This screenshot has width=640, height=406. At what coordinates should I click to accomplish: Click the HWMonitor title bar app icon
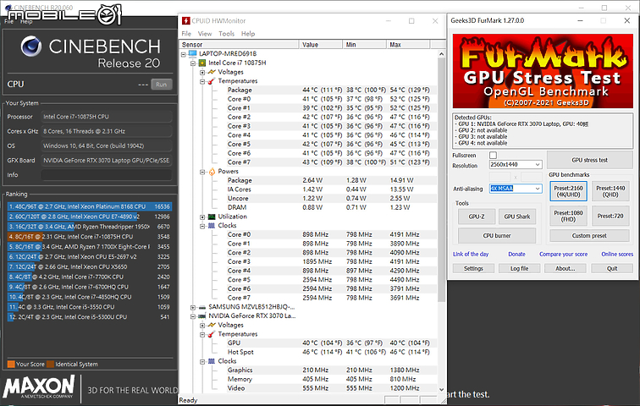(186, 21)
